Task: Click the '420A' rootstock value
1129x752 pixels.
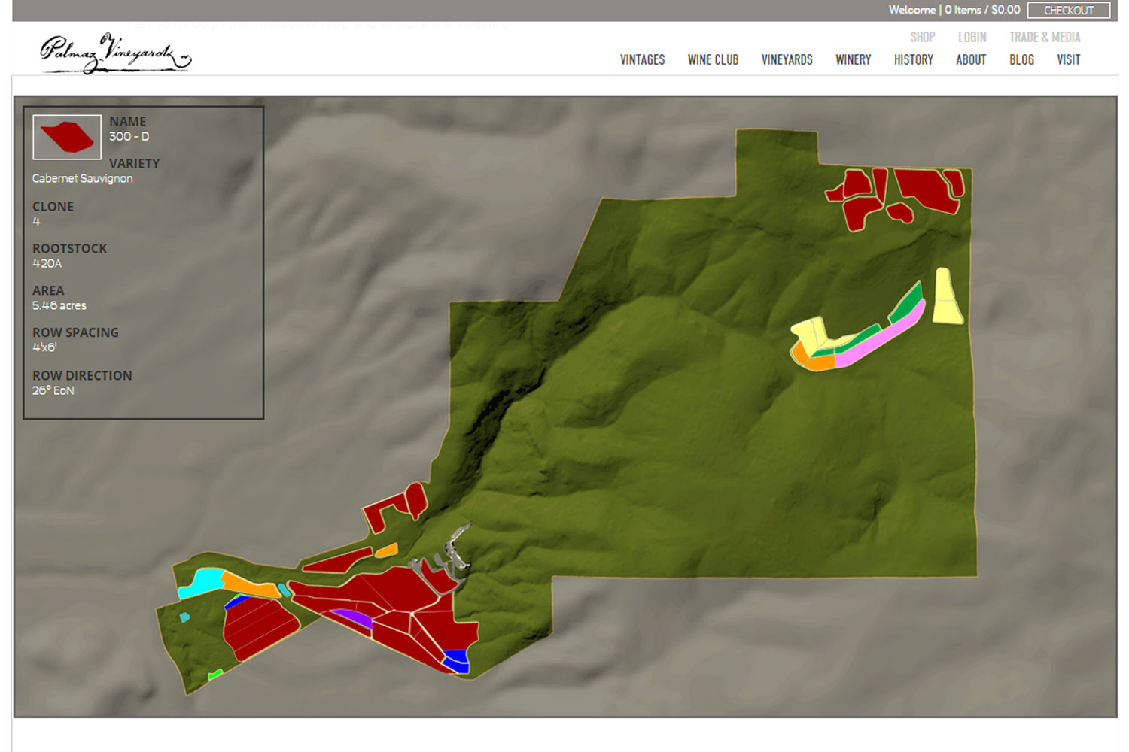Action: coord(47,263)
